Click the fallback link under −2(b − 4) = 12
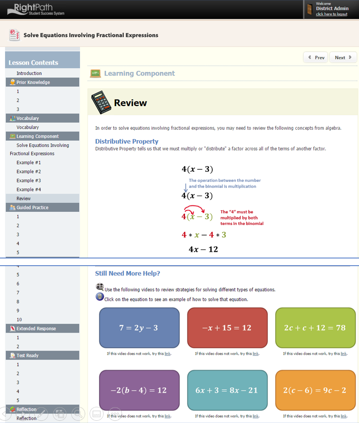 pos(167,416)
